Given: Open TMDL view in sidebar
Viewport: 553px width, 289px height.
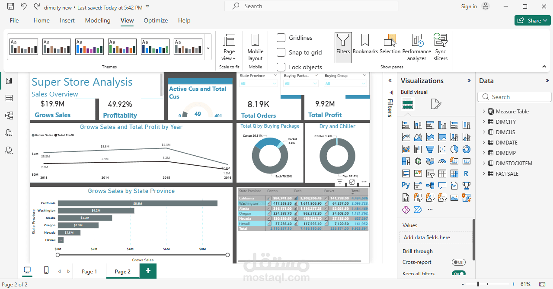Looking at the screenshot, I should click(x=9, y=150).
